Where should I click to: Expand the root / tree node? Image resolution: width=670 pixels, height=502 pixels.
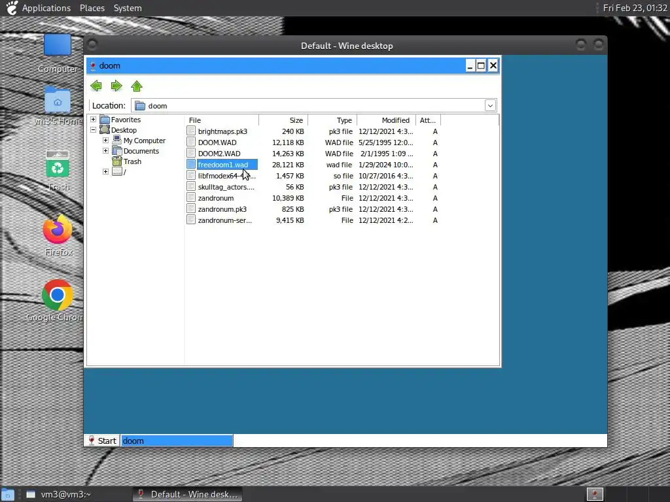[105, 172]
